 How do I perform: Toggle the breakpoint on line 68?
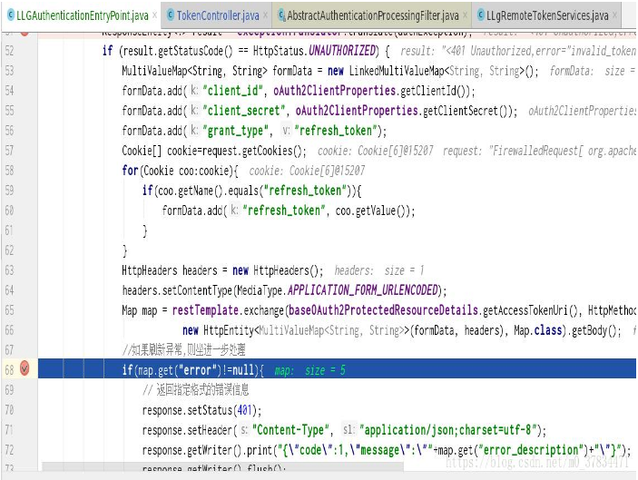click(x=25, y=368)
